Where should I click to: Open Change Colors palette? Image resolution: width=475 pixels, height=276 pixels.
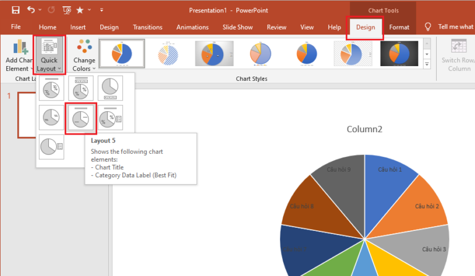click(84, 56)
